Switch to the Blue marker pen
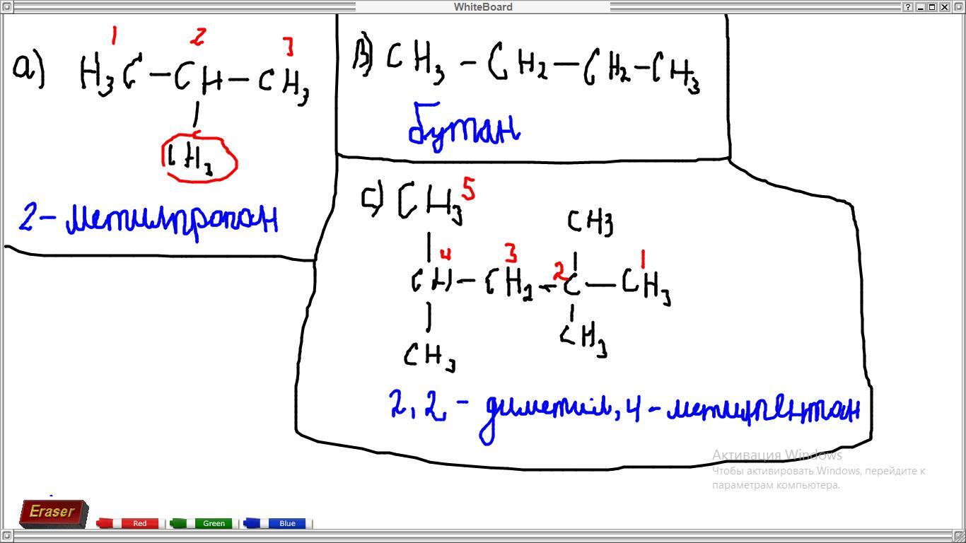 (278, 523)
